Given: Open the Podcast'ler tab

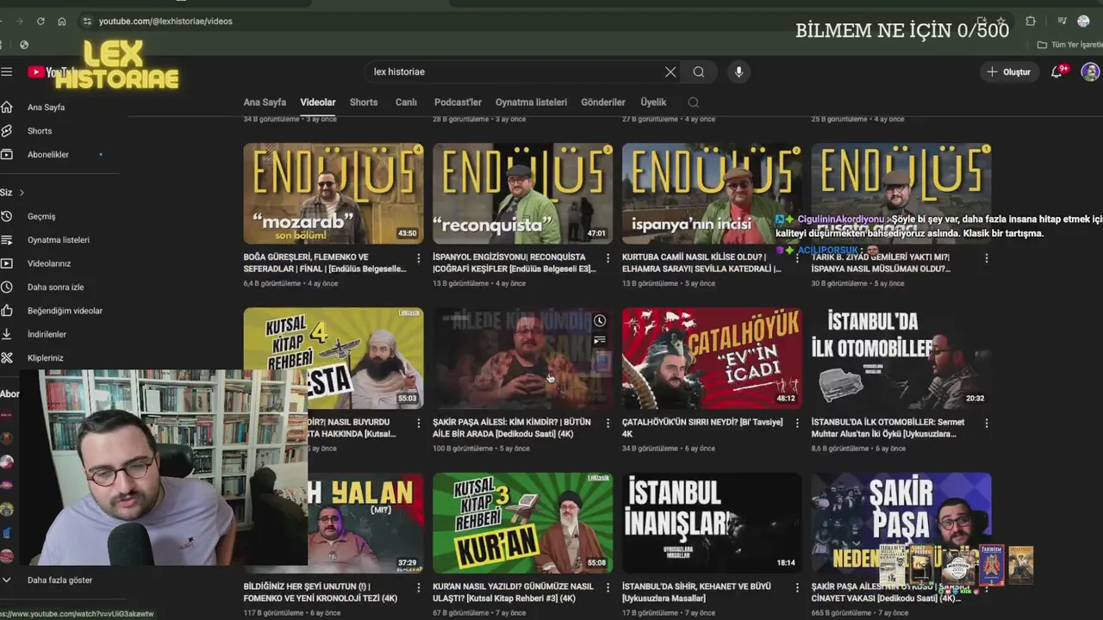Looking at the screenshot, I should (x=458, y=102).
